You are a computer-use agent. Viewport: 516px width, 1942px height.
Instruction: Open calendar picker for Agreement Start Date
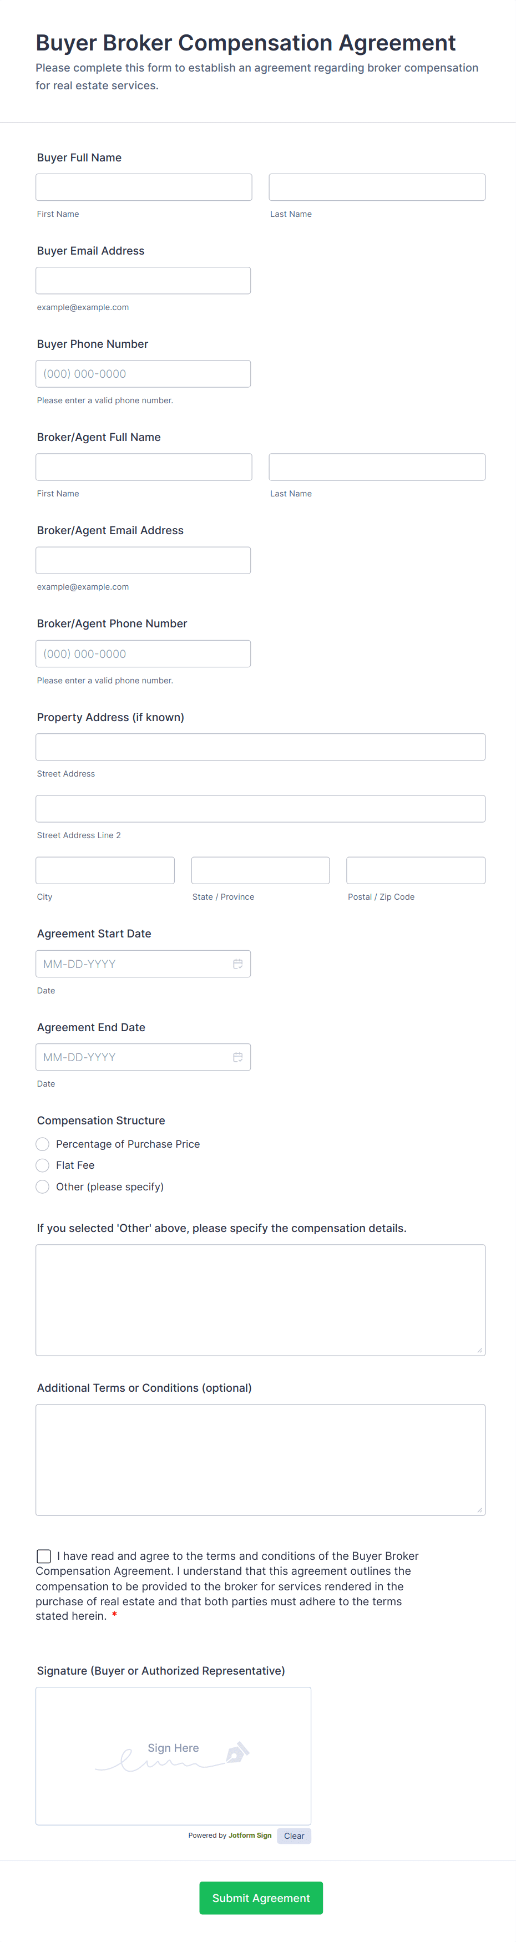point(237,964)
